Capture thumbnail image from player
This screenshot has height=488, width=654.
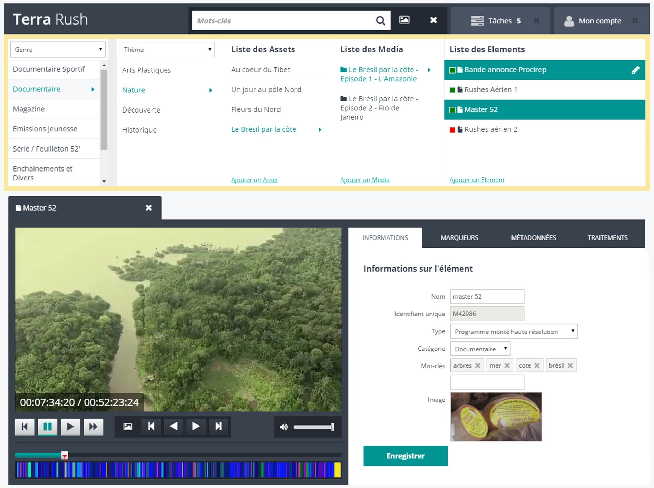coord(128,427)
